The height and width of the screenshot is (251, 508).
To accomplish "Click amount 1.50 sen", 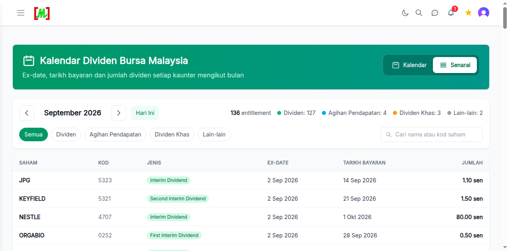I will pos(472,199).
